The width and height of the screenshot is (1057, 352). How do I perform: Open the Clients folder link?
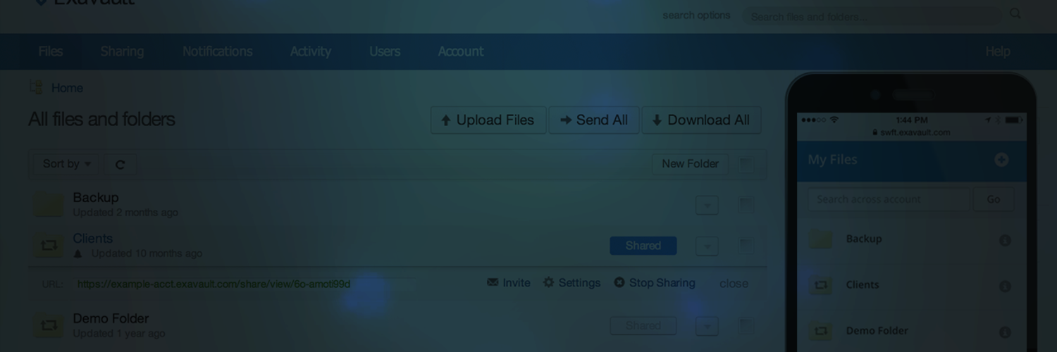coord(92,239)
